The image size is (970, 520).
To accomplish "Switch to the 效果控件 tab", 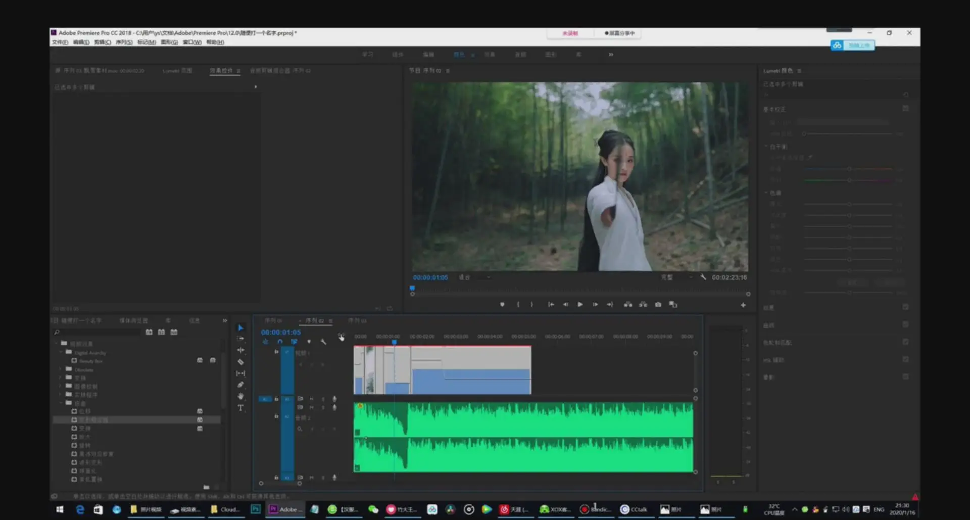I will coord(221,71).
